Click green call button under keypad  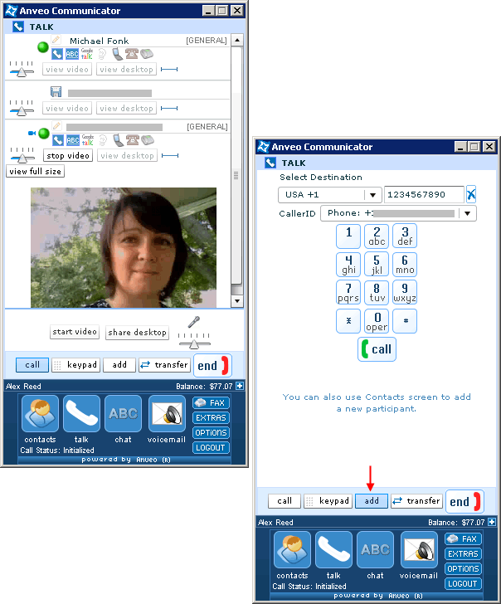[377, 349]
